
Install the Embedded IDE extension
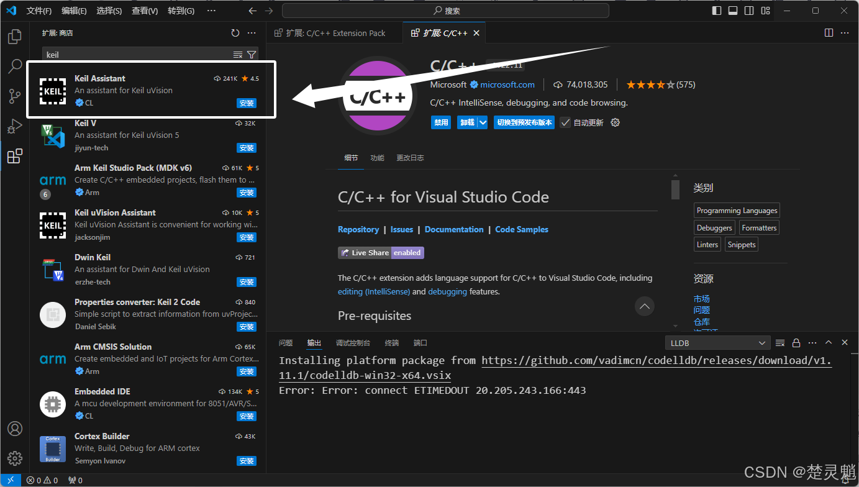247,416
